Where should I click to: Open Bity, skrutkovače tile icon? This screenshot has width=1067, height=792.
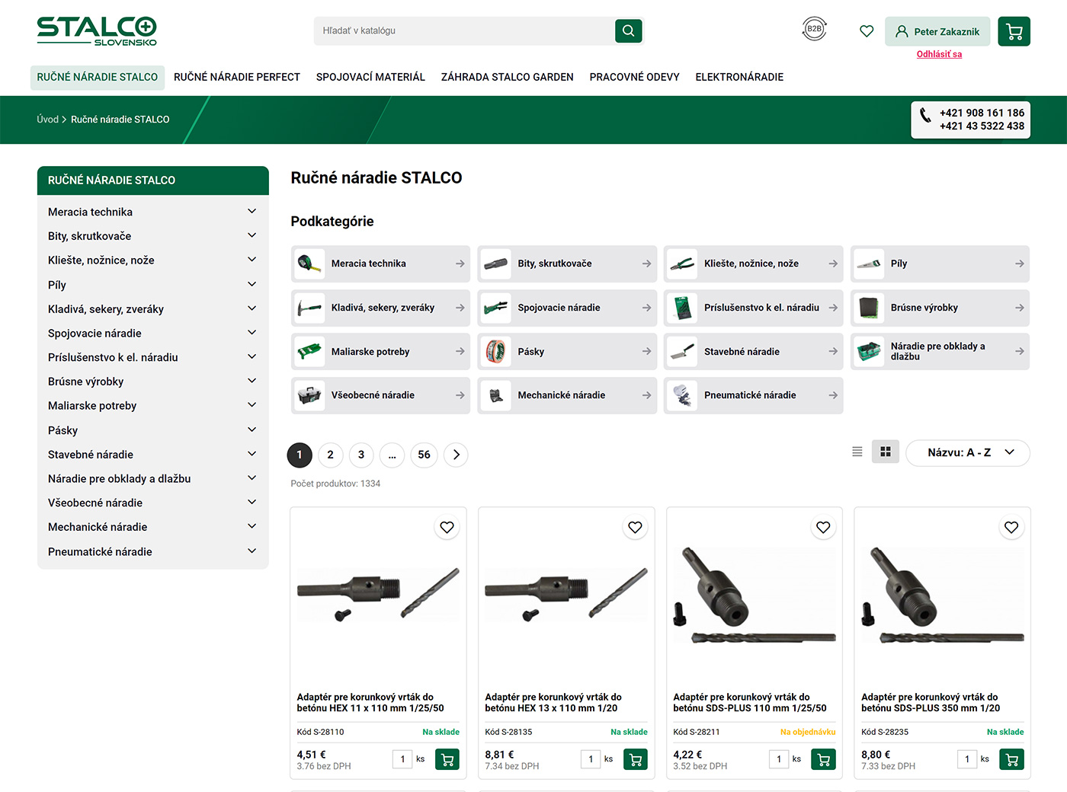click(x=496, y=263)
